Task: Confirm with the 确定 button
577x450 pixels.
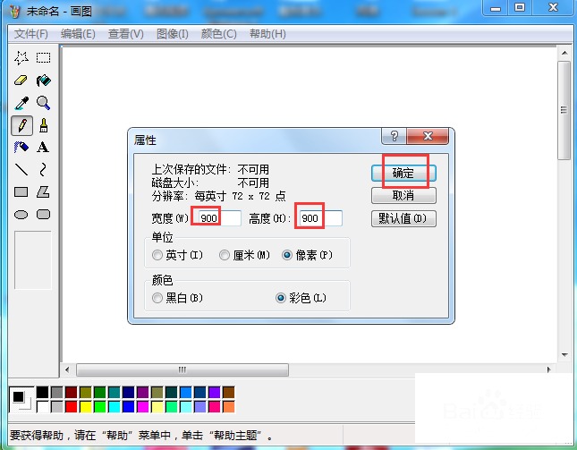Action: 403,174
